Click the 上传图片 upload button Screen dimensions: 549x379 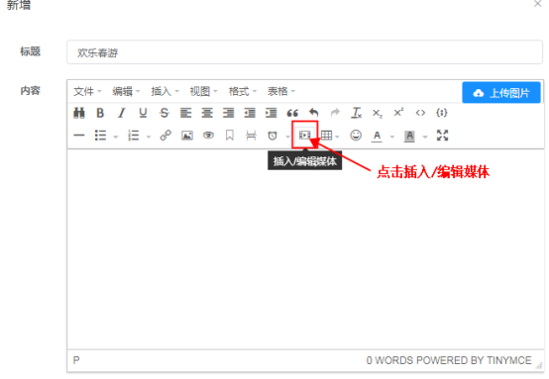click(x=501, y=93)
